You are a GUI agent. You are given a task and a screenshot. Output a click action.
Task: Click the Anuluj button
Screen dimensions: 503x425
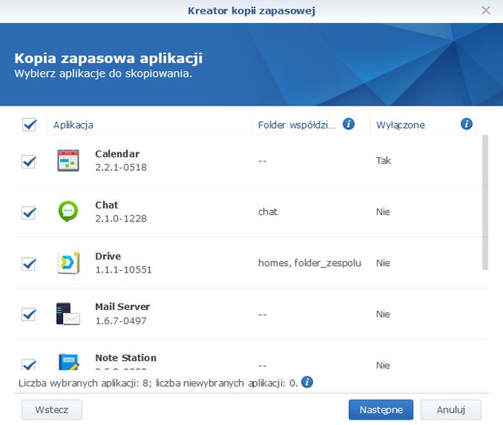[x=451, y=410]
